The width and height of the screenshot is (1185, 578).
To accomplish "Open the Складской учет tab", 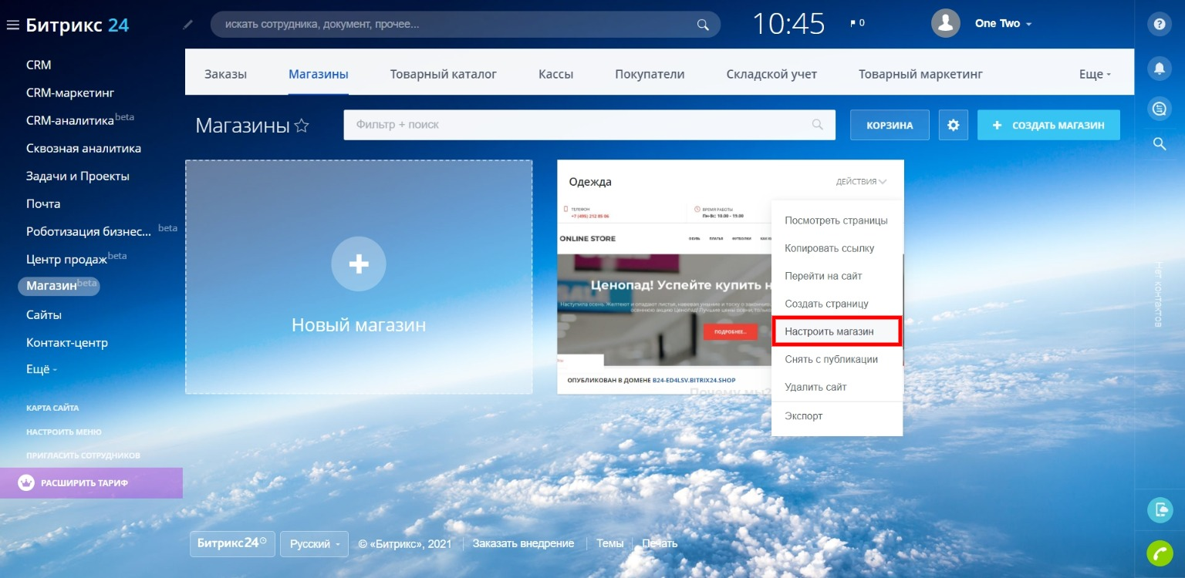I will coord(771,75).
